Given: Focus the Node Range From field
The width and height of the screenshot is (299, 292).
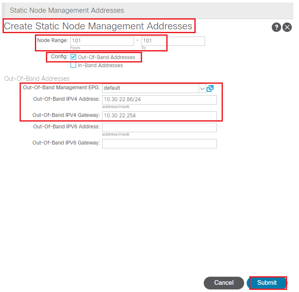Looking at the screenshot, I should pos(102,41).
